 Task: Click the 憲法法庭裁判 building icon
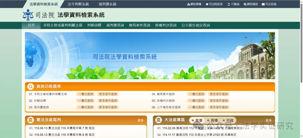point(31,120)
